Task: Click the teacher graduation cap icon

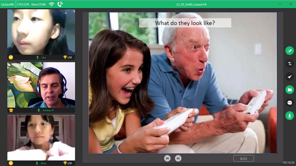Action: pyautogui.click(x=11, y=110)
